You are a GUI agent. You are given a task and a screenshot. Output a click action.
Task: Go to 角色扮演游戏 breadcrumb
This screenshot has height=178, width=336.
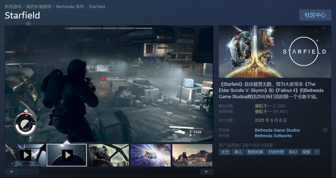(x=39, y=6)
